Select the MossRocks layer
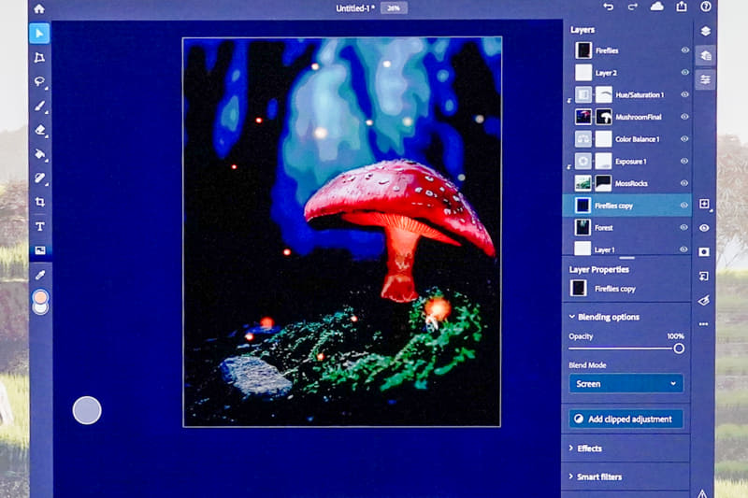 click(x=626, y=183)
